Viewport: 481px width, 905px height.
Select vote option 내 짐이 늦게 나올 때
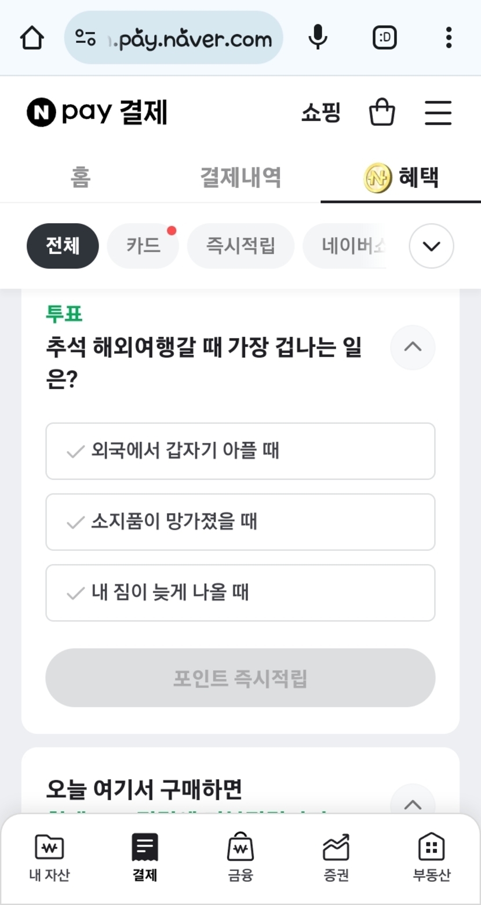coord(240,593)
